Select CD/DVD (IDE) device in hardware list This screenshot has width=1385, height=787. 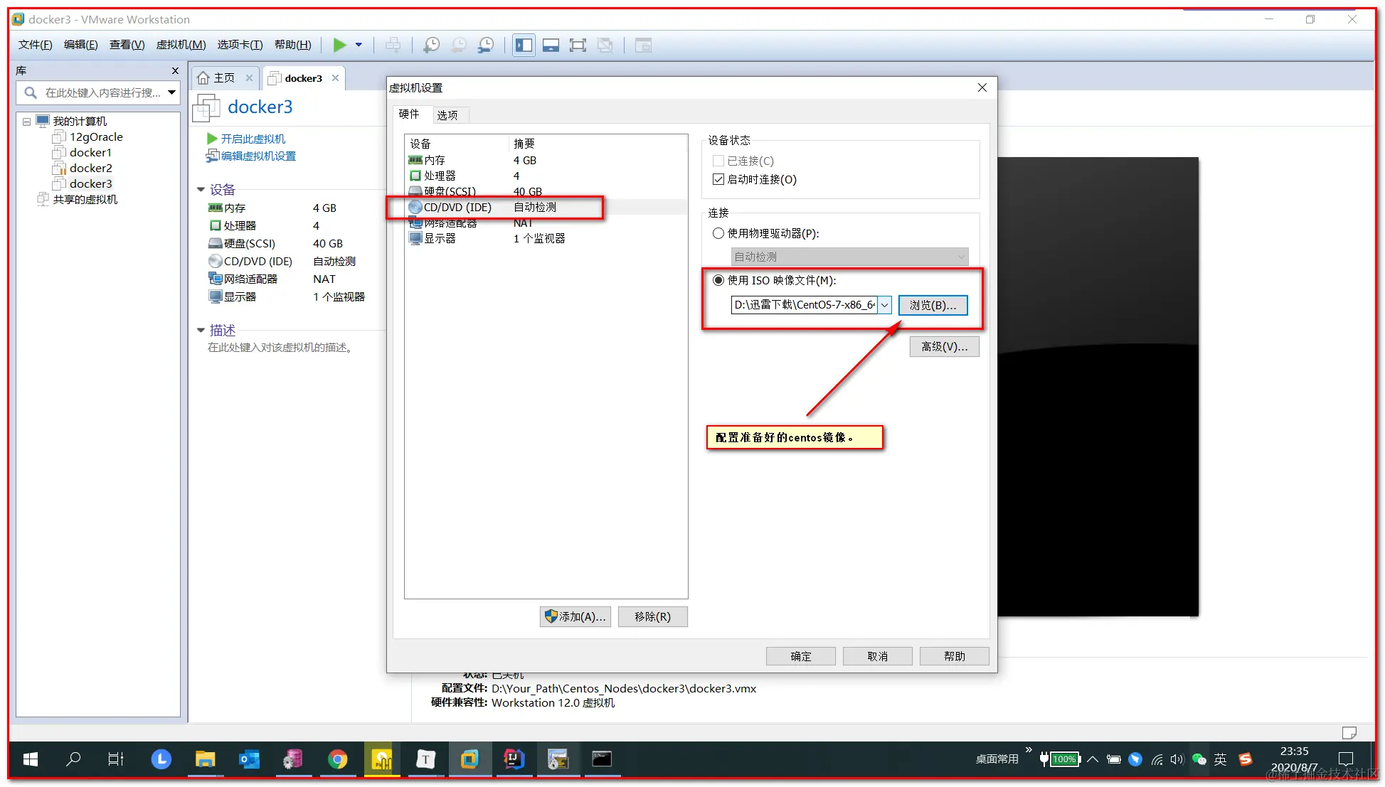pos(457,207)
